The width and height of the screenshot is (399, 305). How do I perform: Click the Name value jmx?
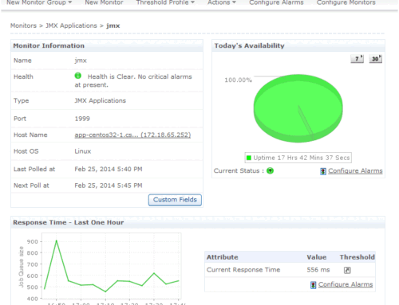[x=81, y=61]
